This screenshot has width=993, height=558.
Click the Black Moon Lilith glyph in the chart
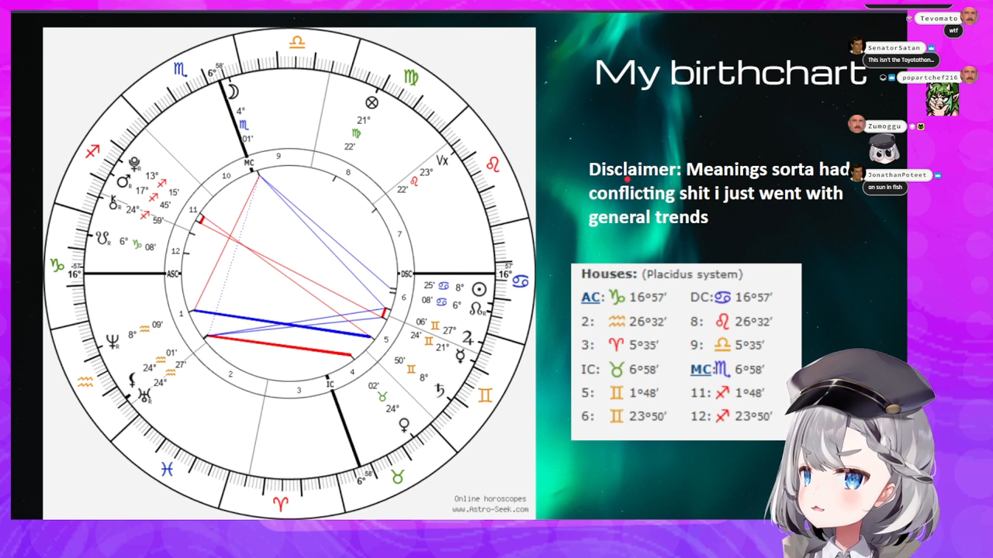pos(133,380)
